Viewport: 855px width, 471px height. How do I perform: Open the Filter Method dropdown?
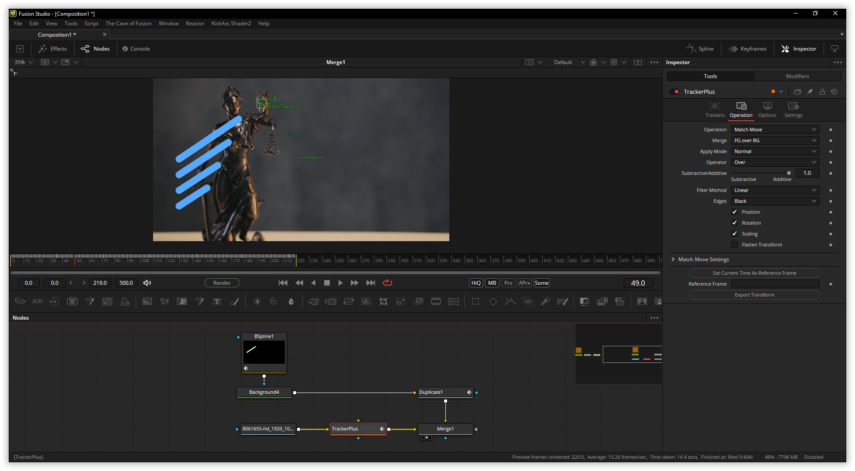coord(775,190)
